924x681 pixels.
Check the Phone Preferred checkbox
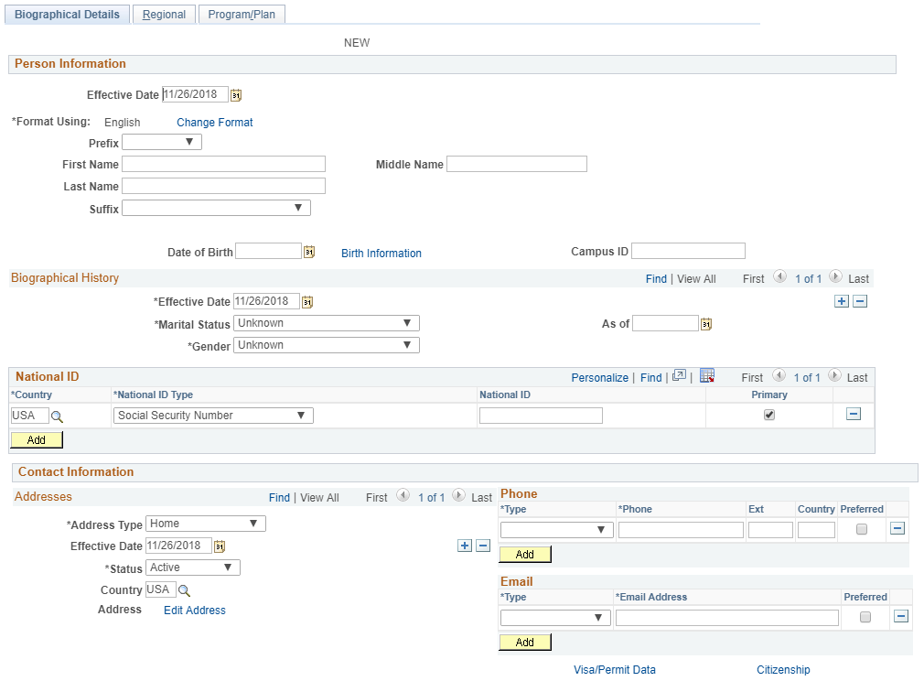tap(862, 529)
